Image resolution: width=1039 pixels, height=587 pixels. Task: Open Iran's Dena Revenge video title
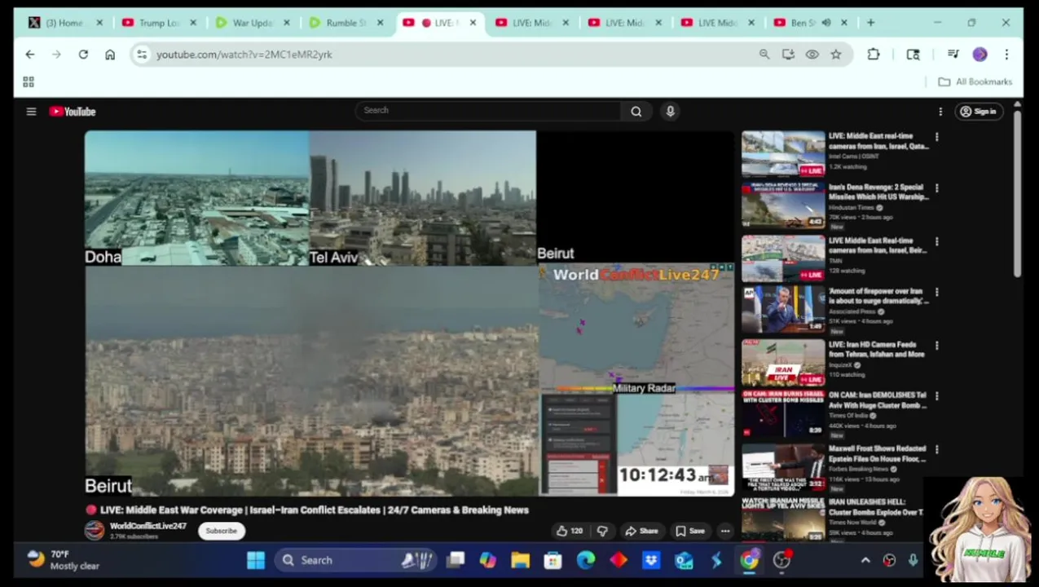tap(878, 192)
